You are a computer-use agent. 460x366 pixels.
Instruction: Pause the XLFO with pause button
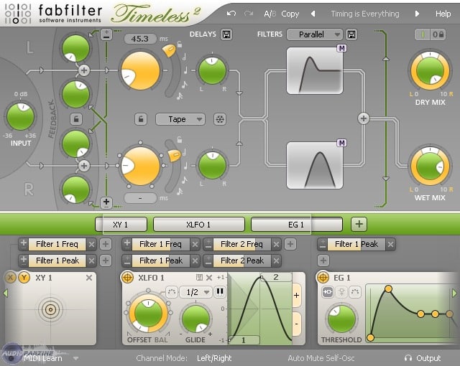pos(220,291)
